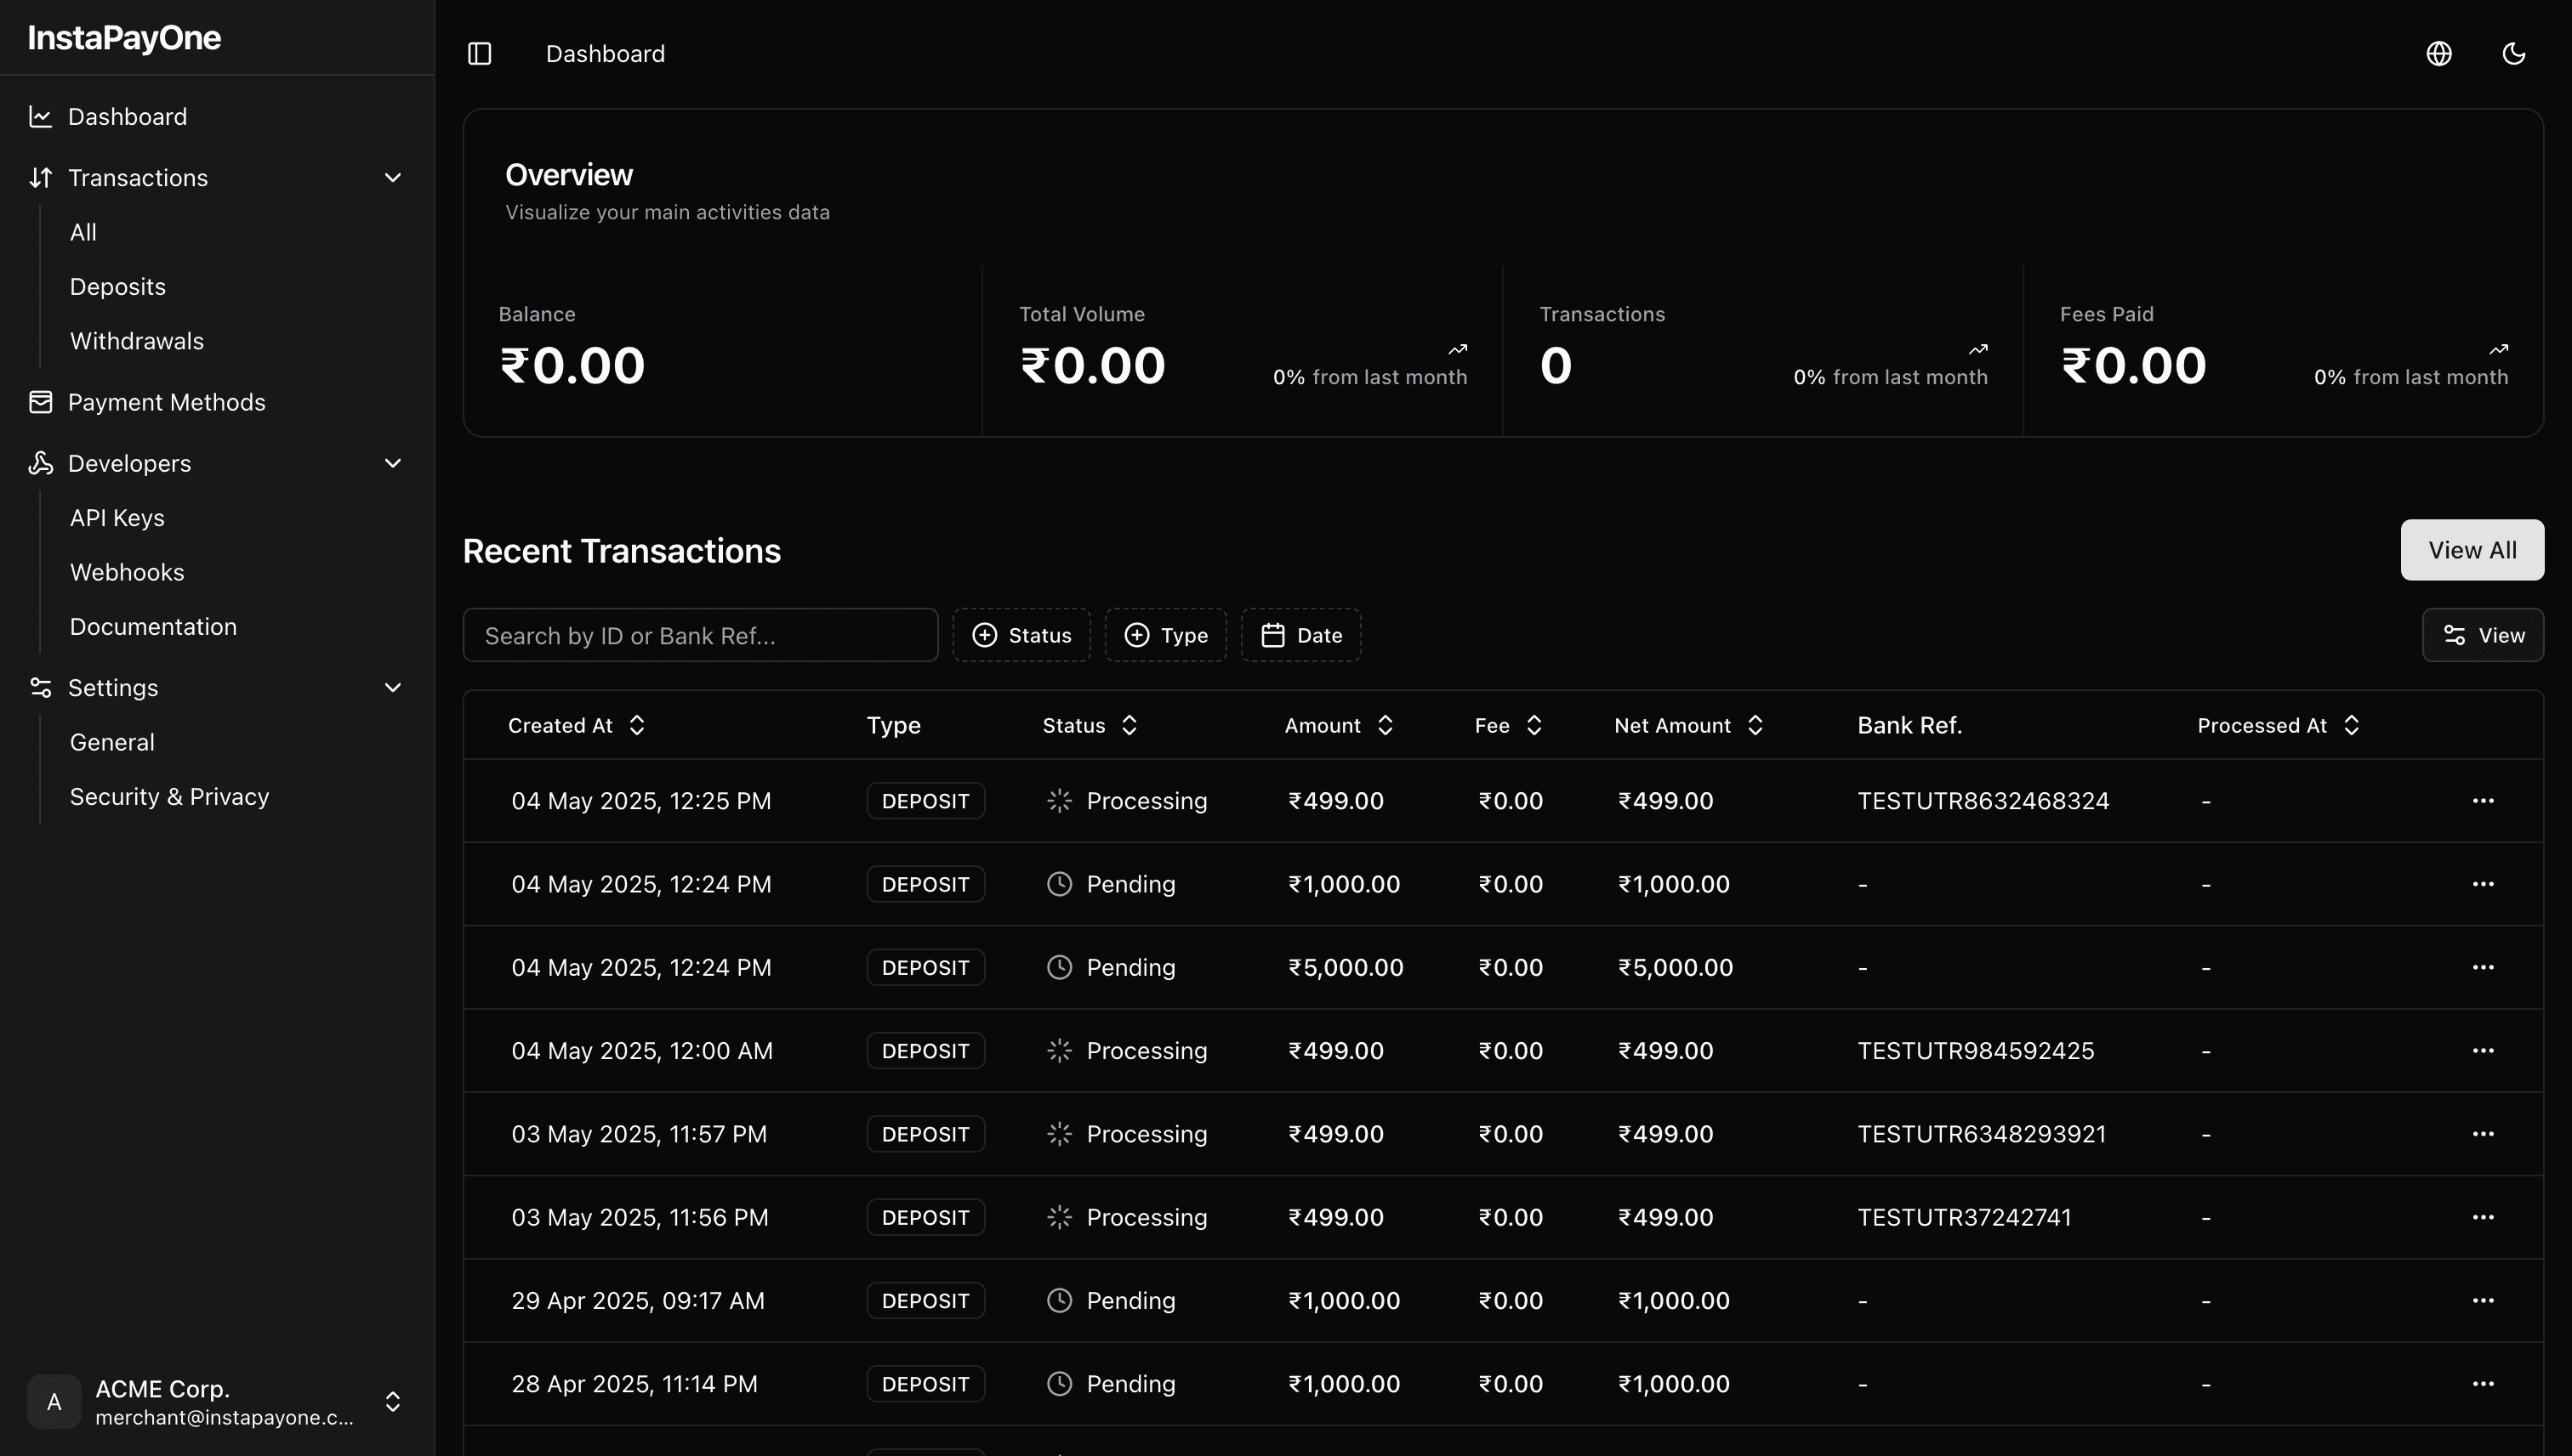This screenshot has width=2572, height=1456.
Task: Open Dashboard in the sidebar
Action: pos(127,117)
